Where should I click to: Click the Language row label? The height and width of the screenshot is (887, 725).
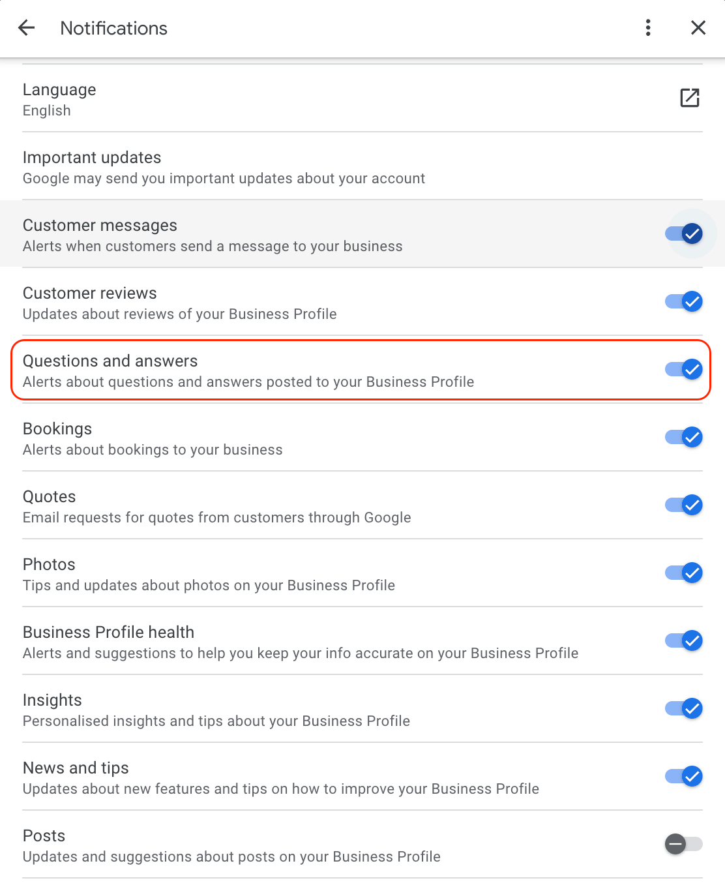click(59, 90)
